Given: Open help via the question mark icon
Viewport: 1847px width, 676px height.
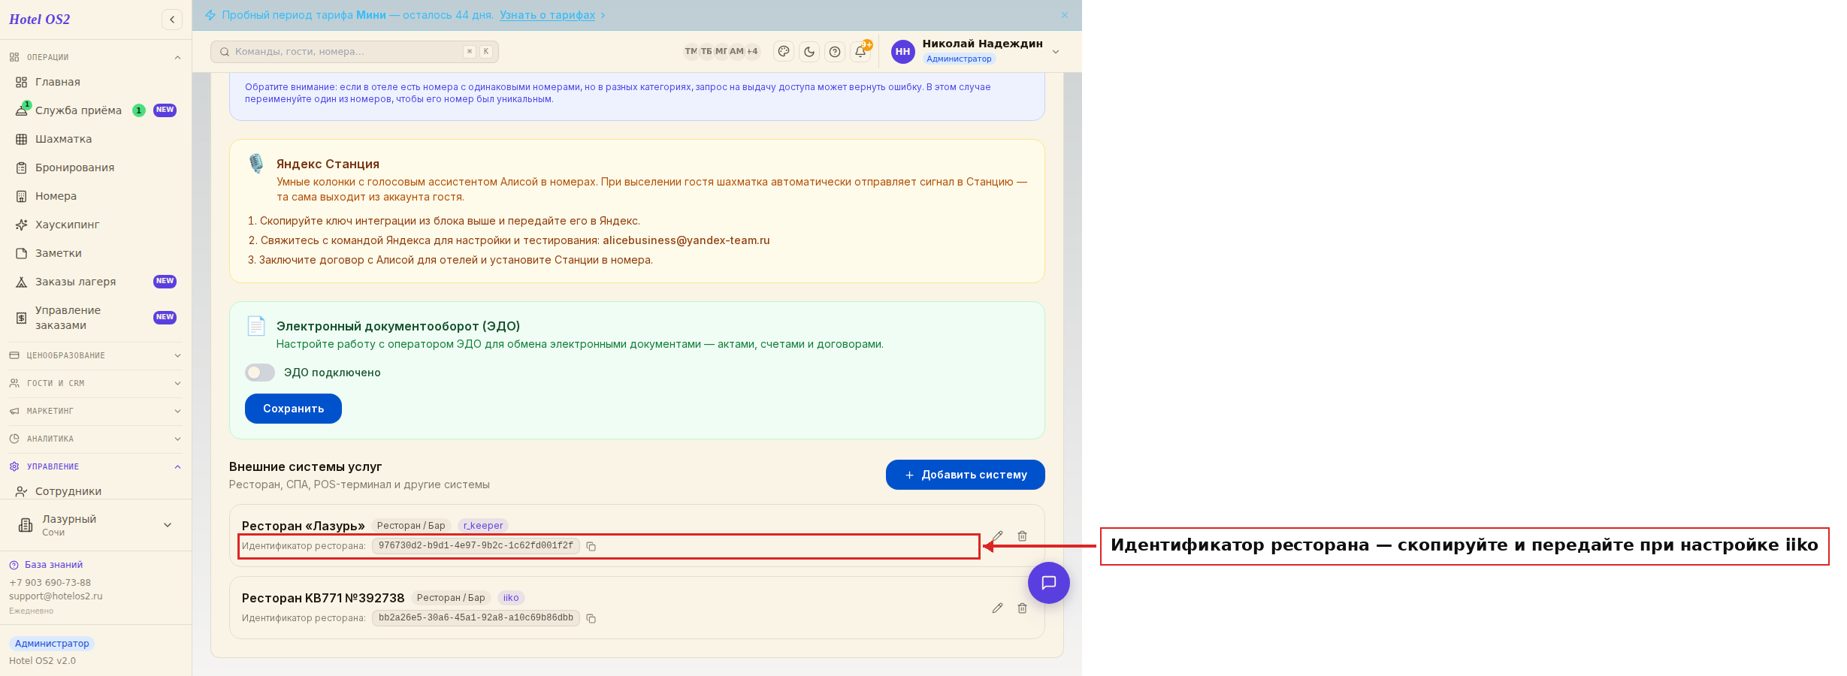Looking at the screenshot, I should [835, 52].
